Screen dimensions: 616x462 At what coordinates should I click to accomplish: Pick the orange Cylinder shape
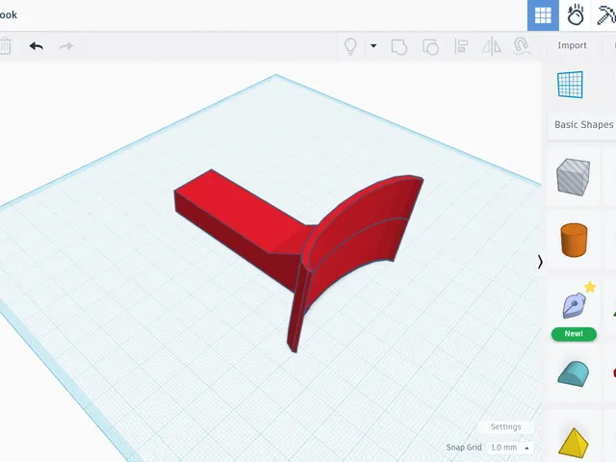tap(574, 240)
